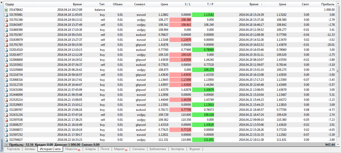Sort by the Прибыль column header
Screen dimensions: 341x153
(323, 4)
